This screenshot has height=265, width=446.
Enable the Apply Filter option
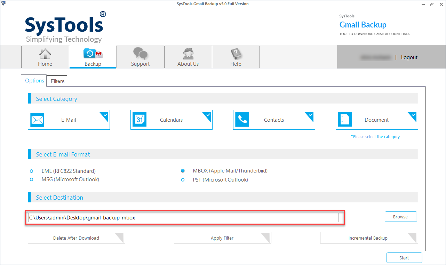(x=222, y=238)
